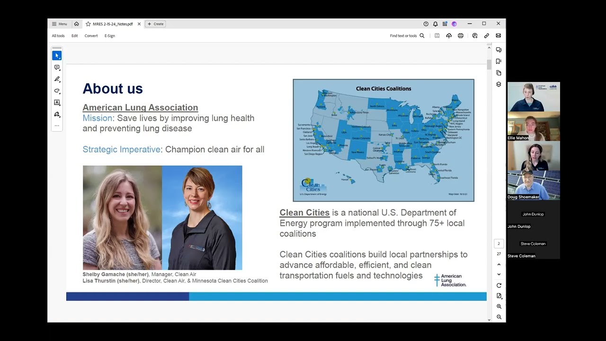Click scroll up arrow of document scrollbar
The image size is (606, 341).
[x=489, y=48]
